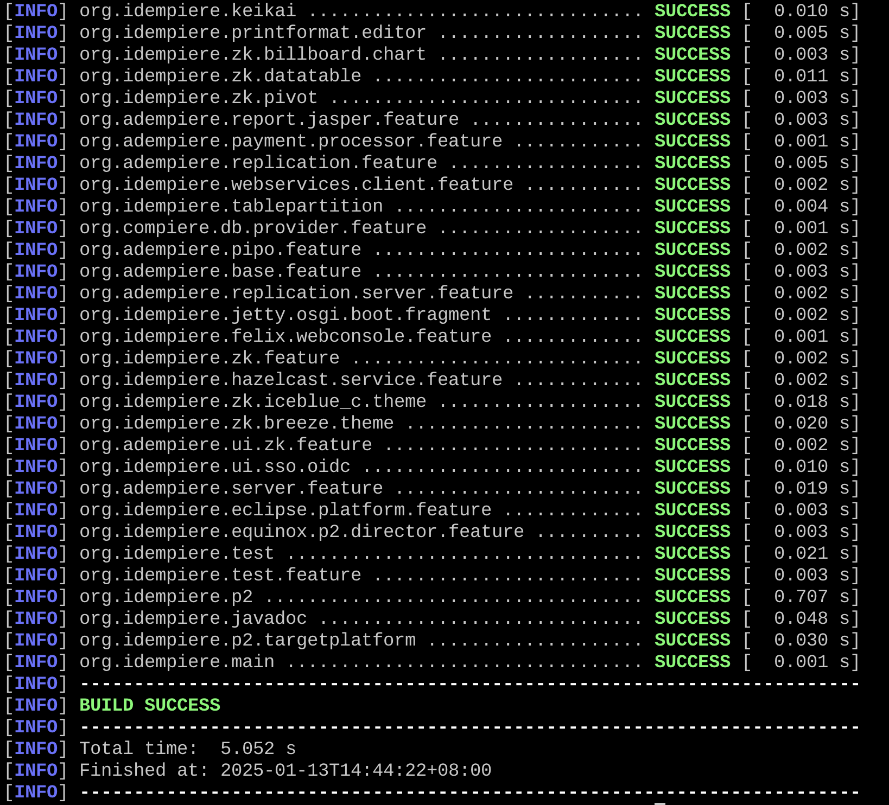The image size is (889, 805).
Task: Click org.idempiere.zk.breeze.theme module name
Action: (237, 423)
